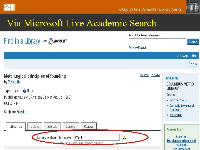Viewport: 200px width, 150px height.
Task: Switch to the Subjects tab
Action: pyautogui.click(x=52, y=126)
